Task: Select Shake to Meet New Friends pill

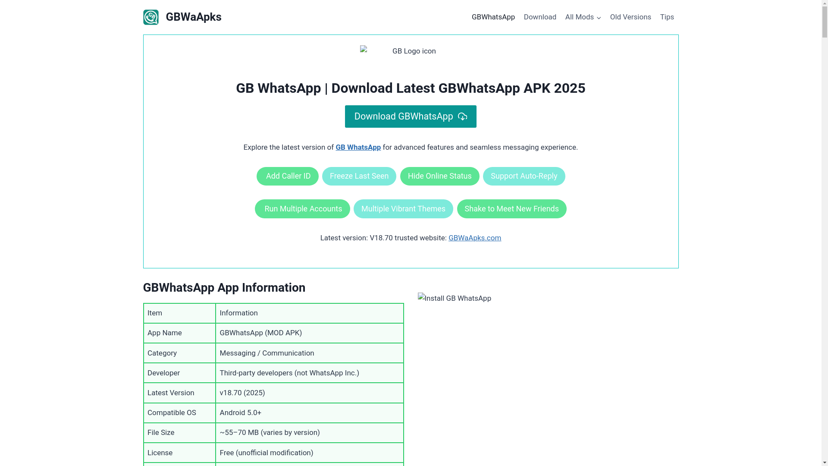Action: (511, 209)
